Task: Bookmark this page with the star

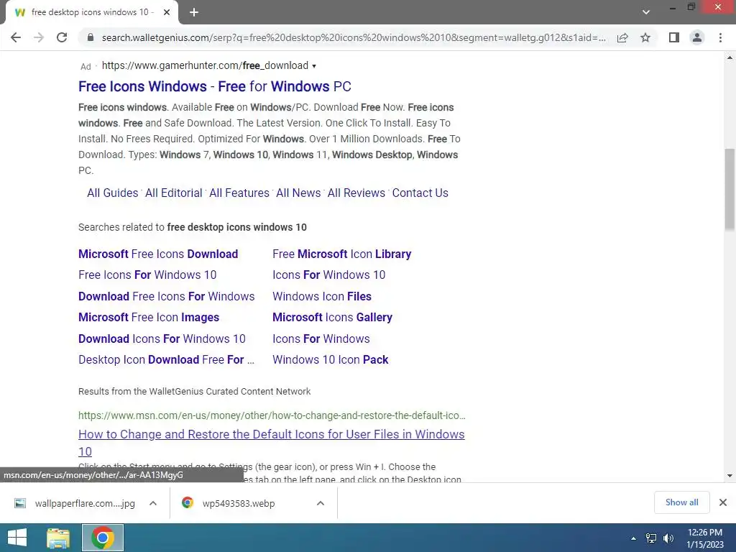Action: [645, 37]
